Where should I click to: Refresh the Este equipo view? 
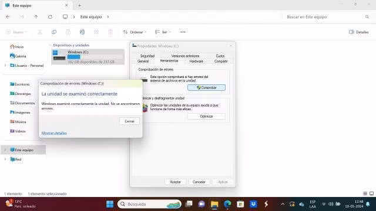[50, 17]
